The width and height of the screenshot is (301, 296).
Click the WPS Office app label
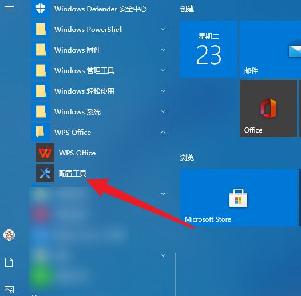(x=77, y=153)
